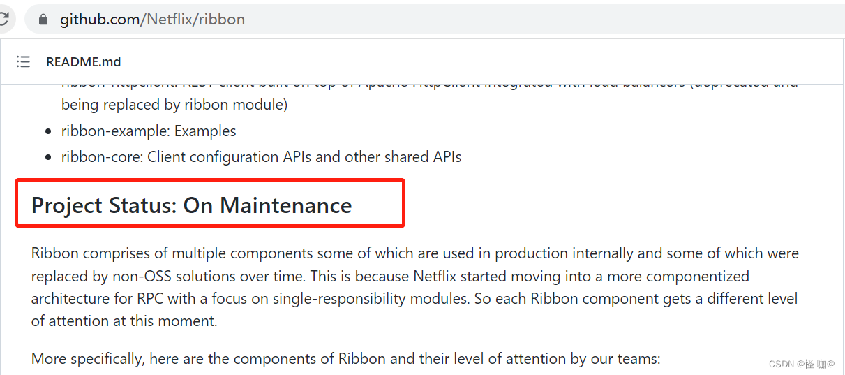Image resolution: width=845 pixels, height=375 pixels.
Task: Click the line starting 'replaced by non-OSS solutions'
Action: click(x=390, y=276)
